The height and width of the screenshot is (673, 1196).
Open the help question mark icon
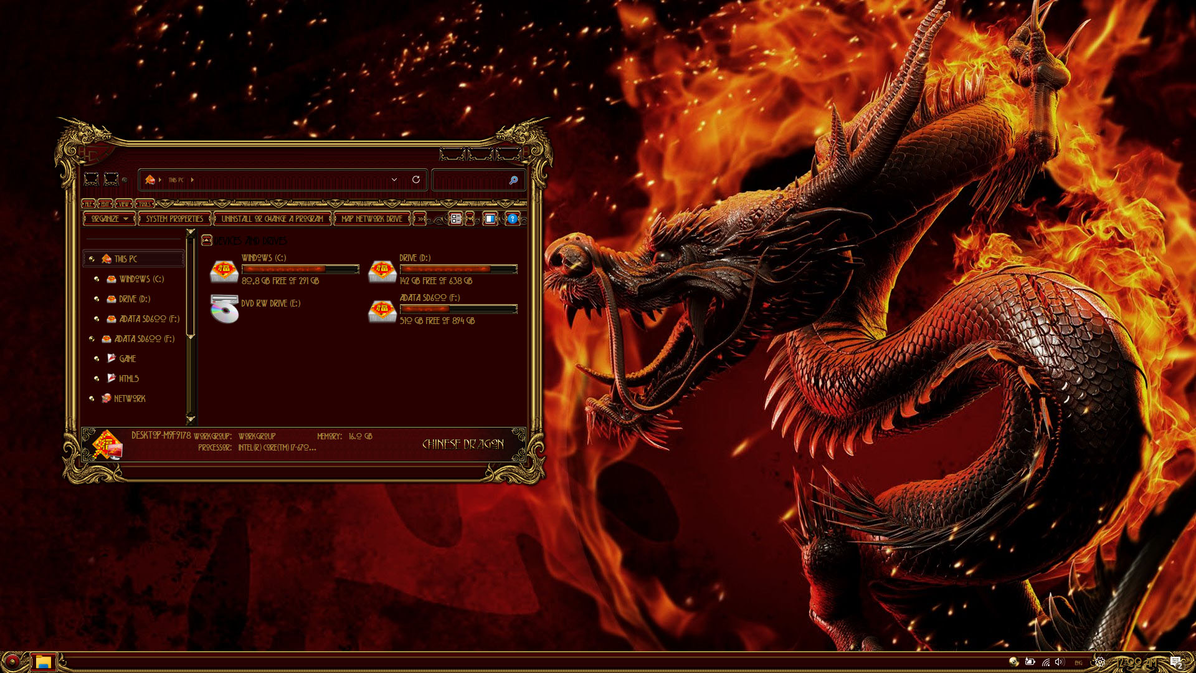pyautogui.click(x=512, y=219)
